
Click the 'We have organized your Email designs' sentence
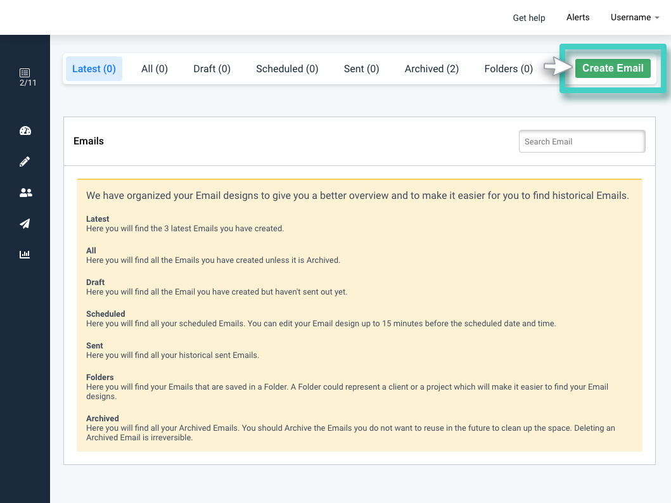tap(357, 196)
